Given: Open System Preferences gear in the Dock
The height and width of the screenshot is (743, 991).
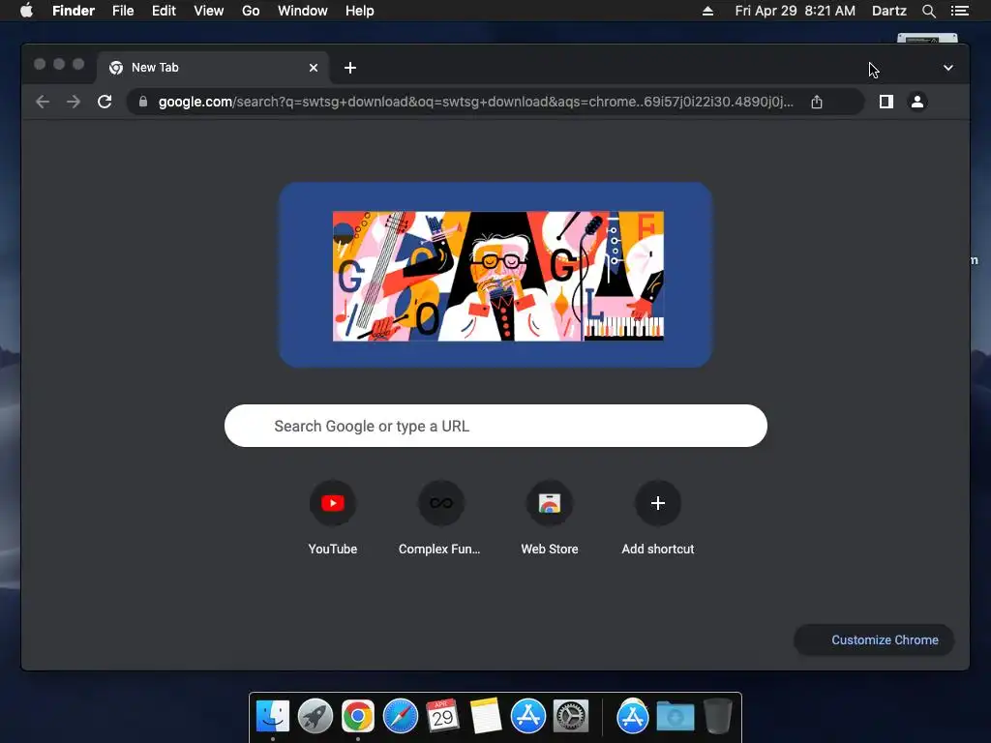Looking at the screenshot, I should tap(571, 716).
